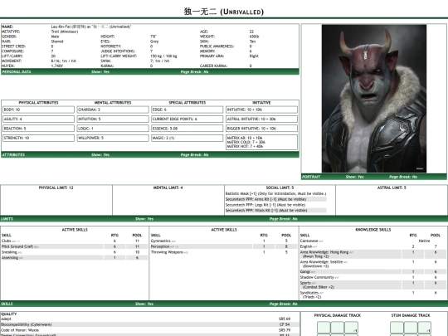
Task: Select the RIGGER INITIATIVE box
Action: tap(261, 129)
